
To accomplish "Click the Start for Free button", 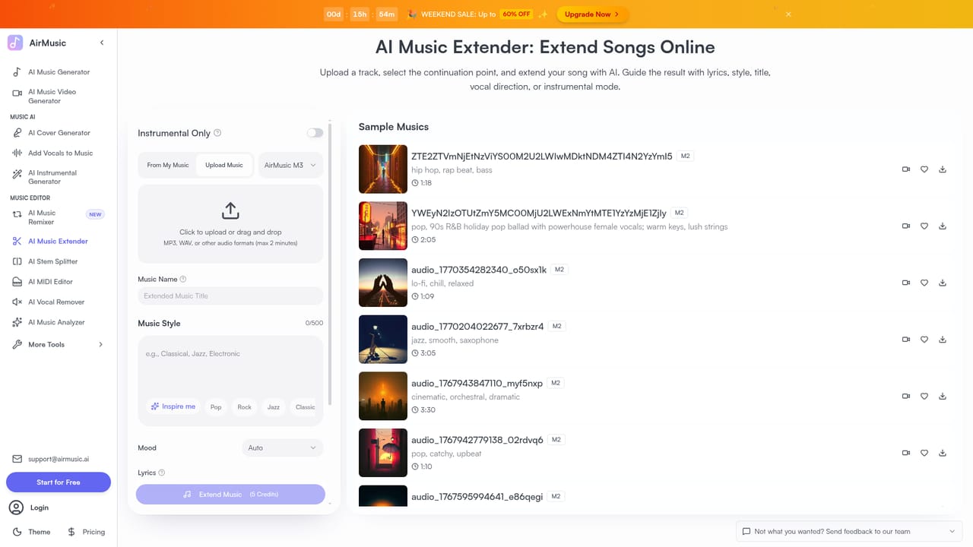I will pyautogui.click(x=59, y=482).
